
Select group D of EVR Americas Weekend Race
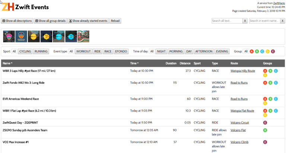coord(265,103)
